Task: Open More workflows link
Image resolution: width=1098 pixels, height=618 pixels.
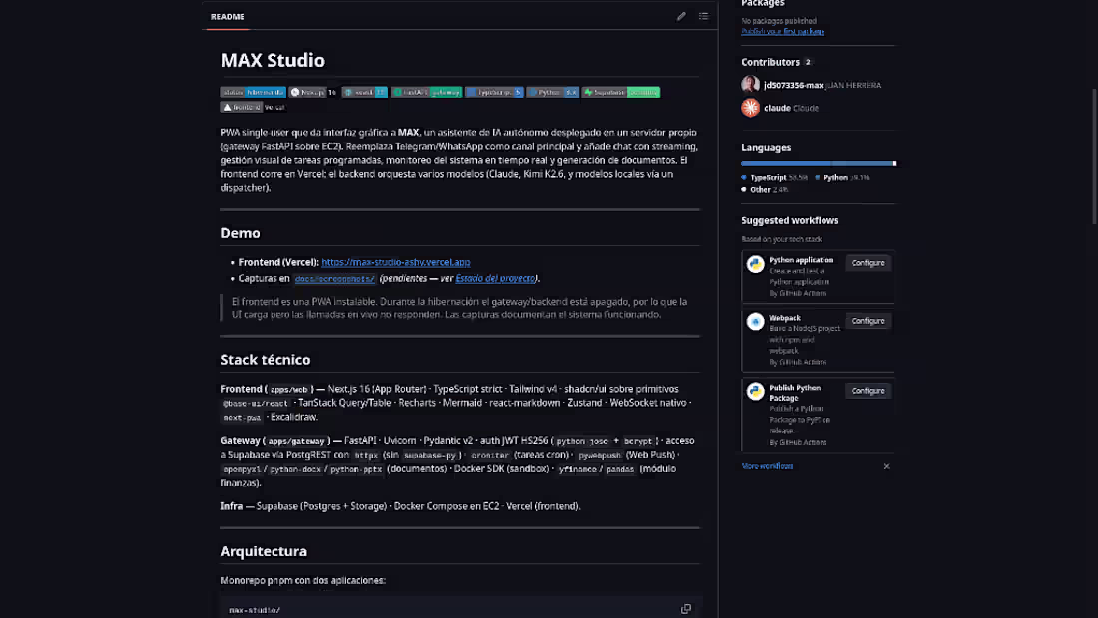Action: pos(767,466)
